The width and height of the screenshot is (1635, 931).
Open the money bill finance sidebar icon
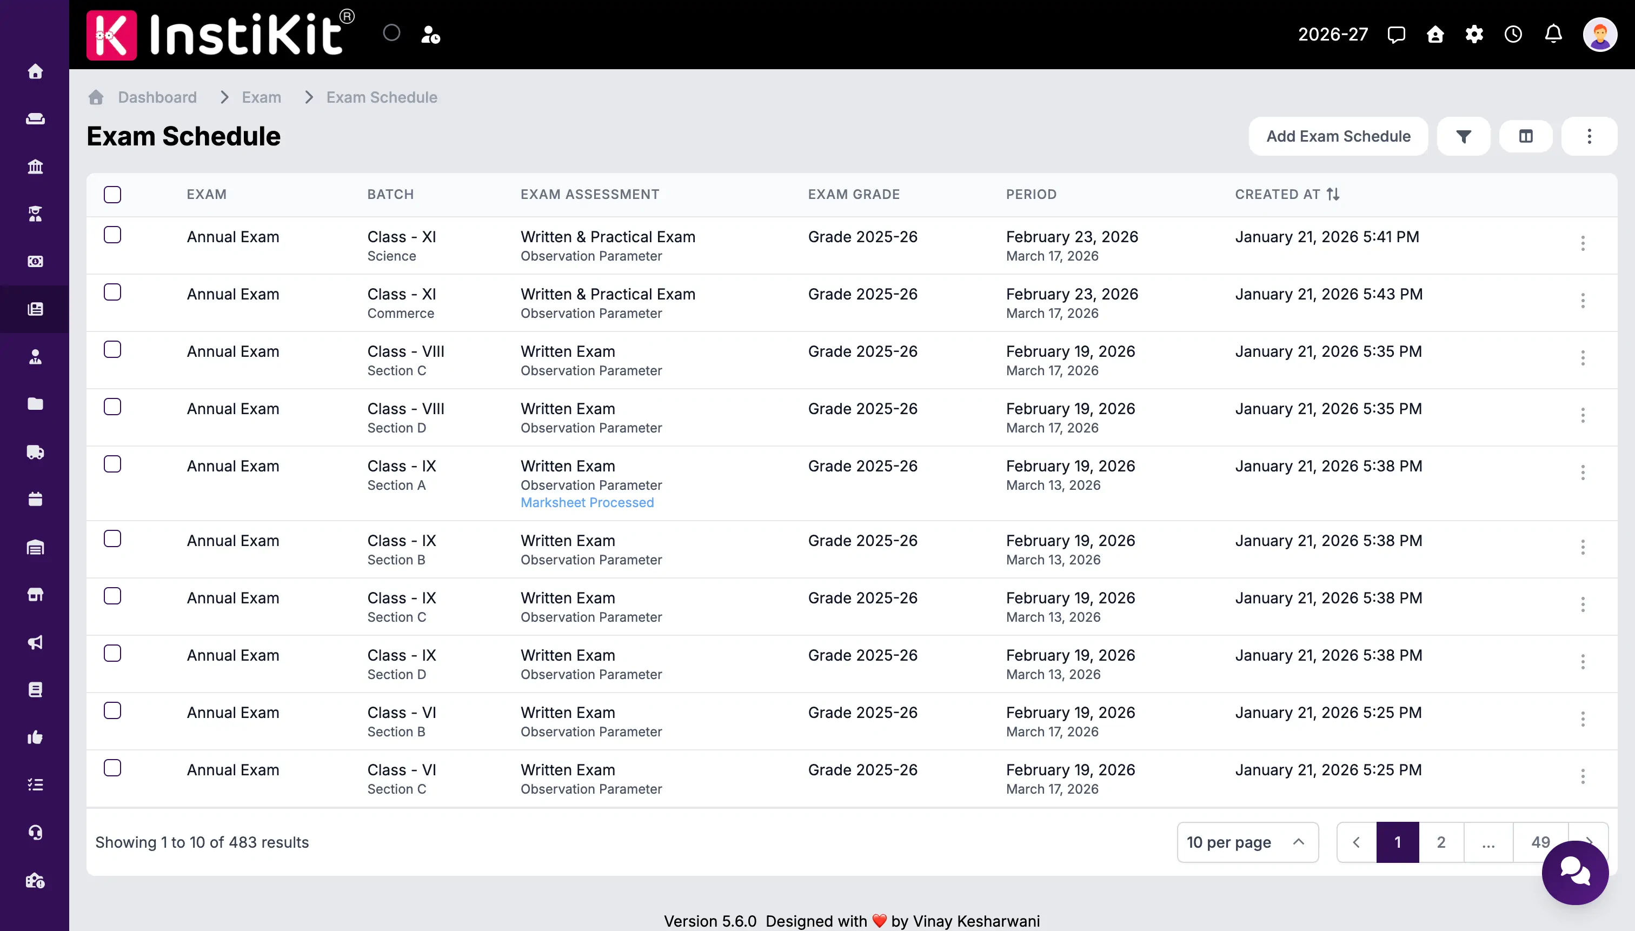[x=35, y=262]
